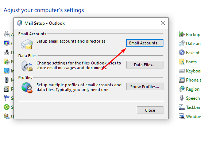
Task: Open Phone and Modem icon
Action: point(182,80)
